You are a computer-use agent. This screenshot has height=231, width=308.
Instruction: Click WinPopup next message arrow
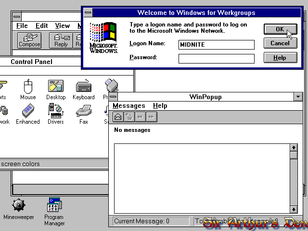pos(151,117)
